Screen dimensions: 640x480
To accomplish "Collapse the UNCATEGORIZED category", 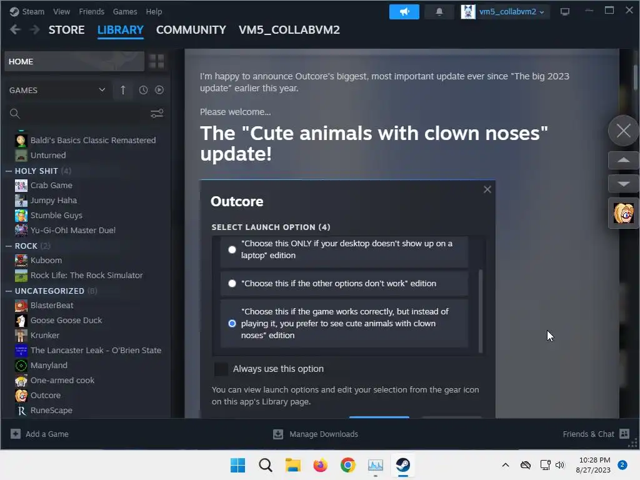I will coord(9,291).
